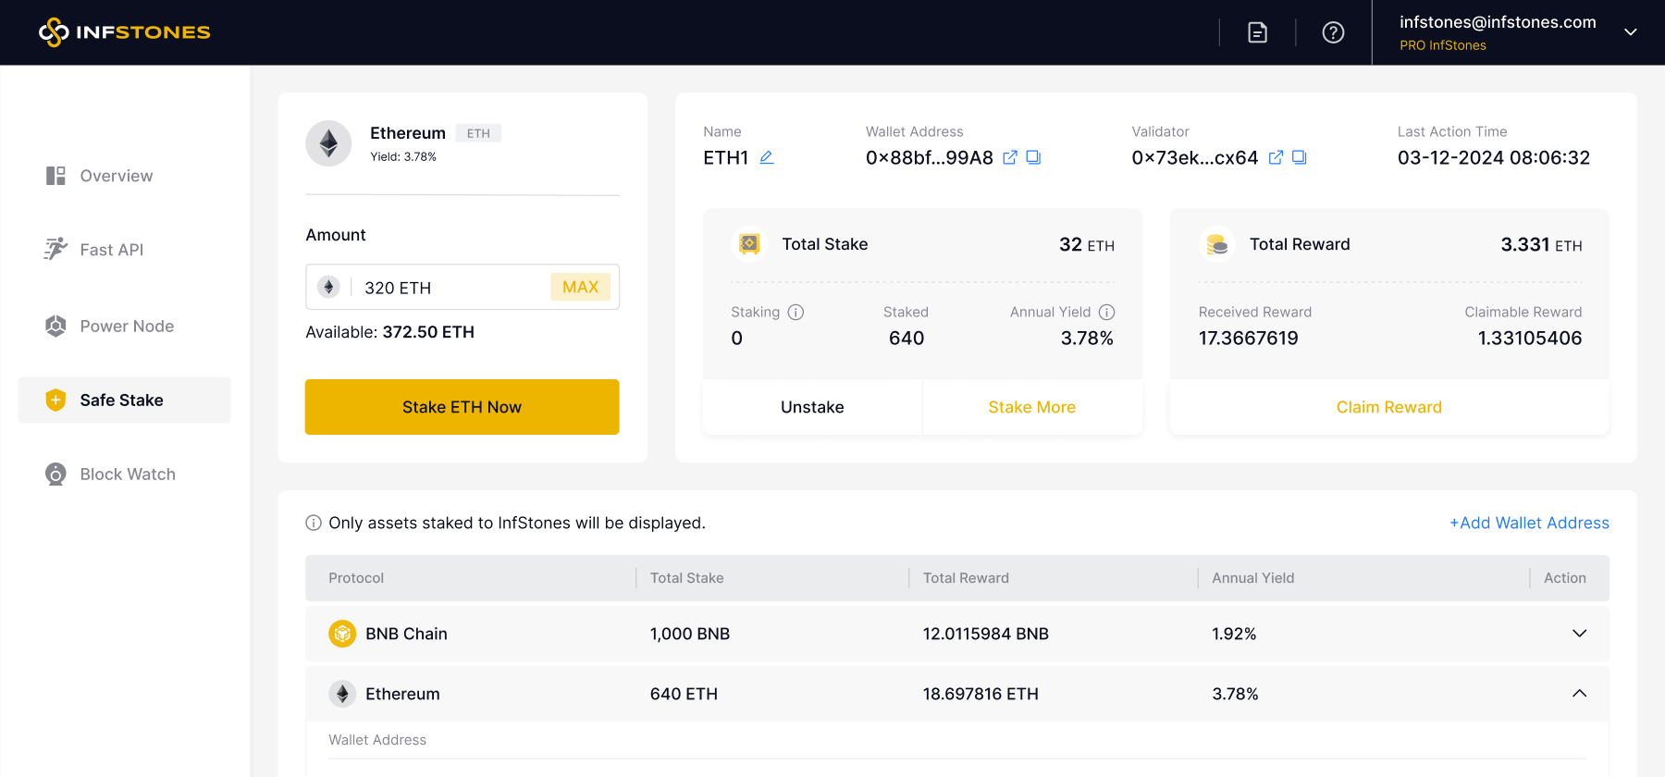Click the MAX amount button

[581, 287]
